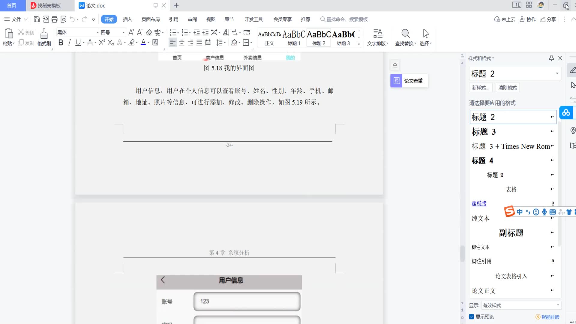Expand the font name dropdown
The width and height of the screenshot is (576, 324).
tap(97, 32)
